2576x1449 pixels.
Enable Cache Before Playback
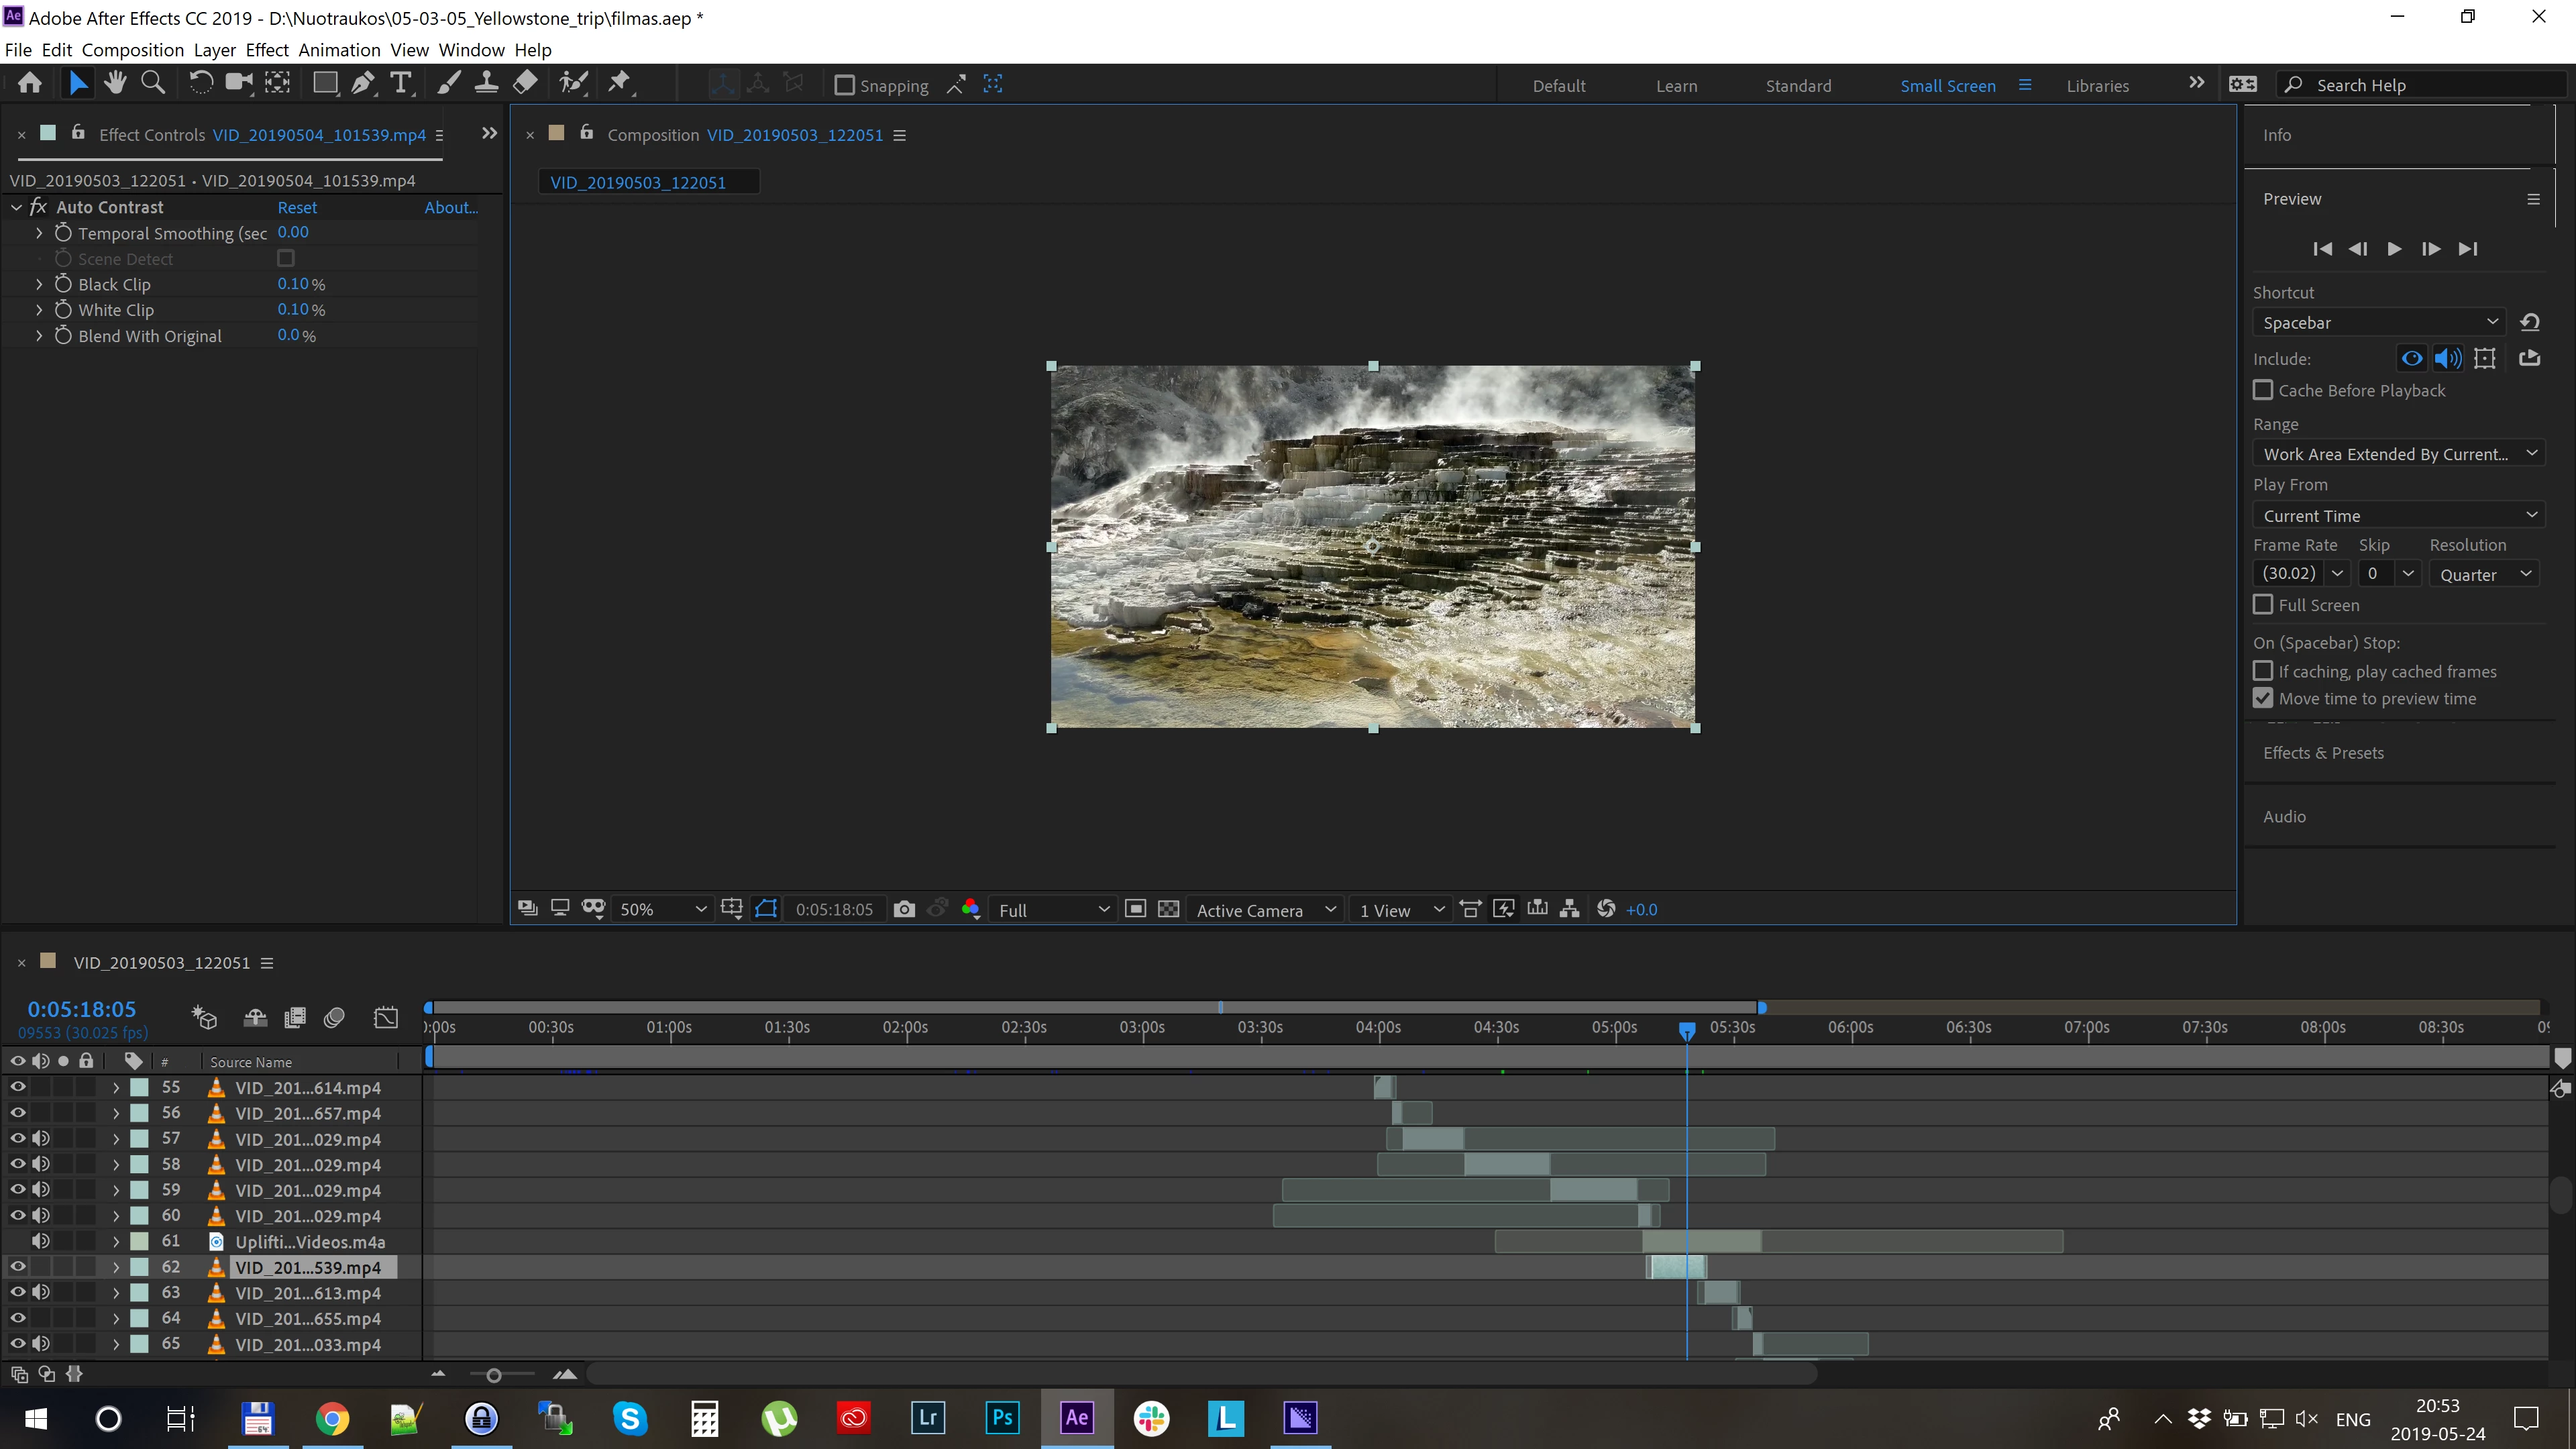click(2263, 390)
